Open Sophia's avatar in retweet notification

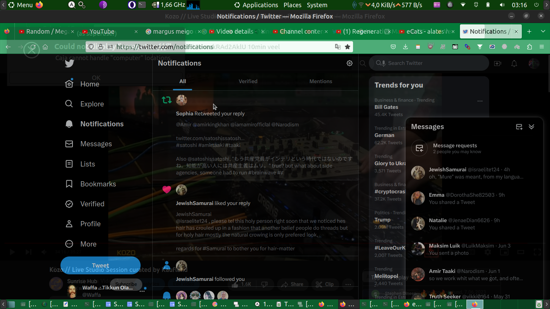(181, 100)
